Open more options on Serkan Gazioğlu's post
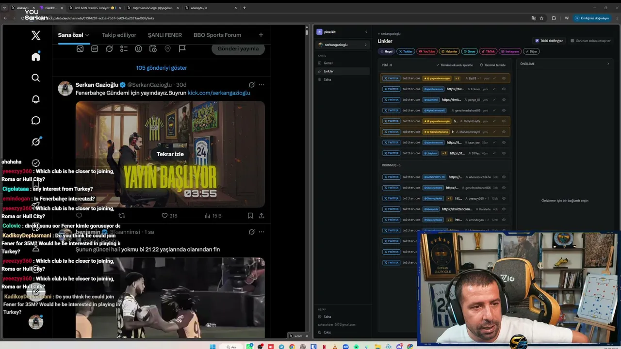This screenshot has width=621, height=349. (261, 85)
